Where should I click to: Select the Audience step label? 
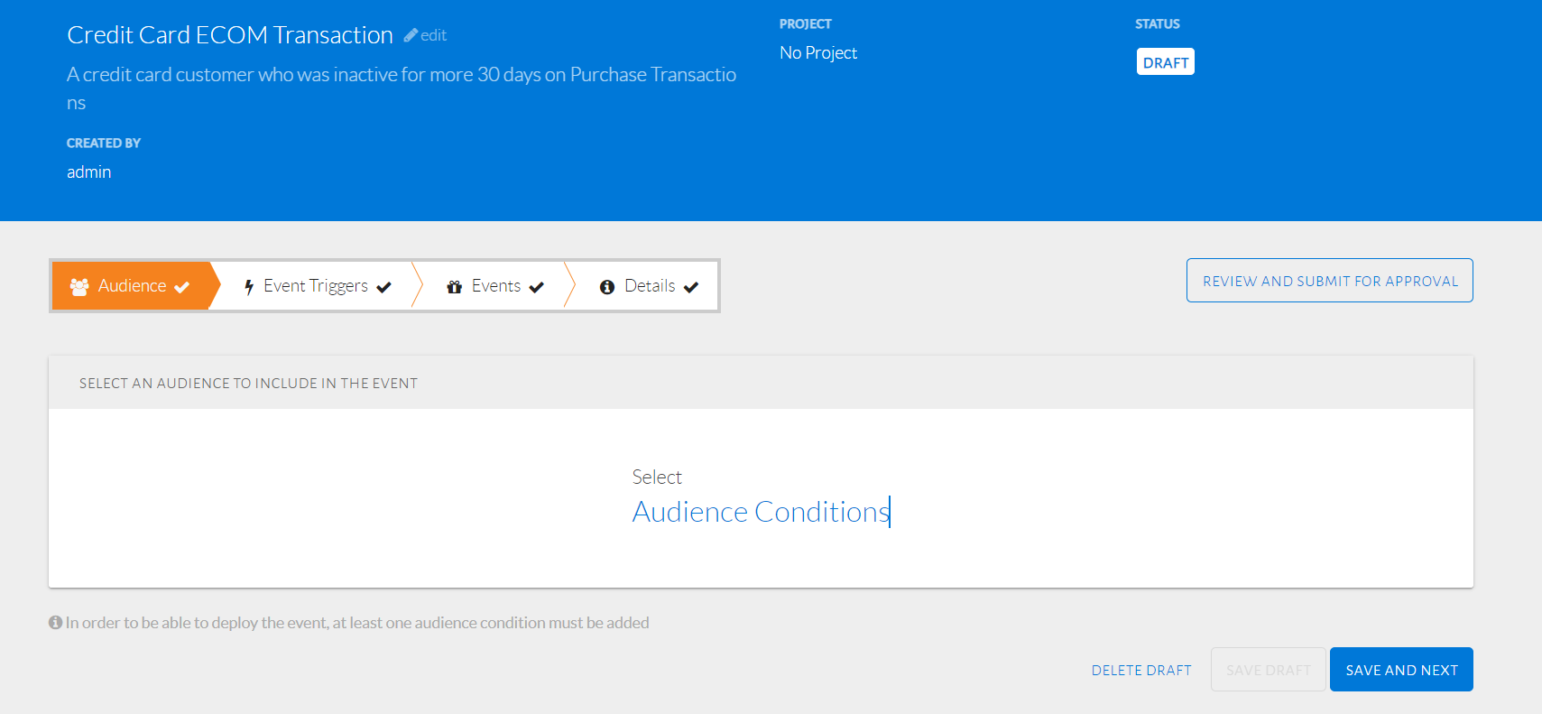tap(132, 286)
